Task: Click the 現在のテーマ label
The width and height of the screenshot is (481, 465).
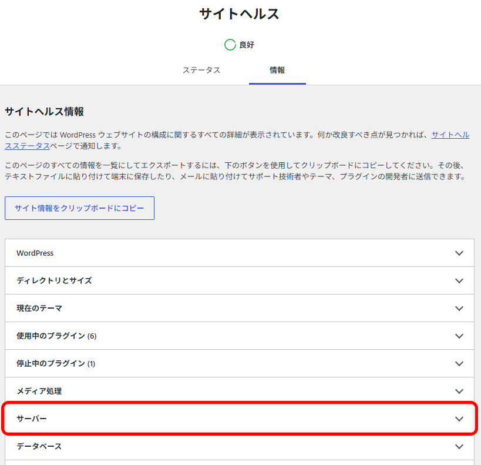Action: tap(39, 309)
